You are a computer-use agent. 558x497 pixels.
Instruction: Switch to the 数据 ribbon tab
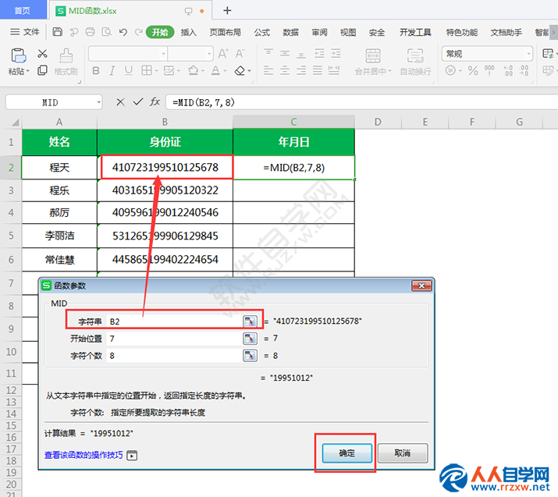(x=290, y=32)
